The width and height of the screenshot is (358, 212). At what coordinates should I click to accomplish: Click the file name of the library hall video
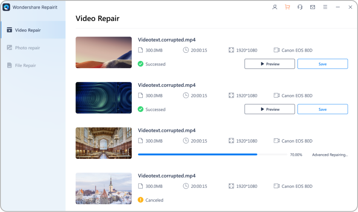coord(167,131)
